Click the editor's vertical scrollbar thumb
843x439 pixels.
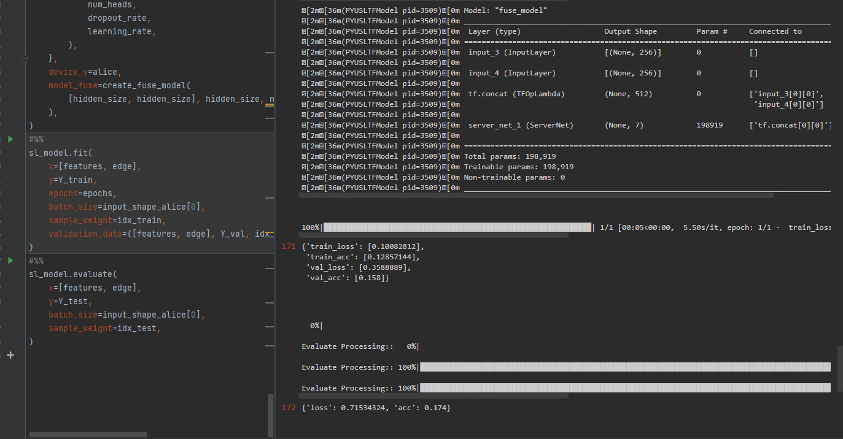[271, 415]
